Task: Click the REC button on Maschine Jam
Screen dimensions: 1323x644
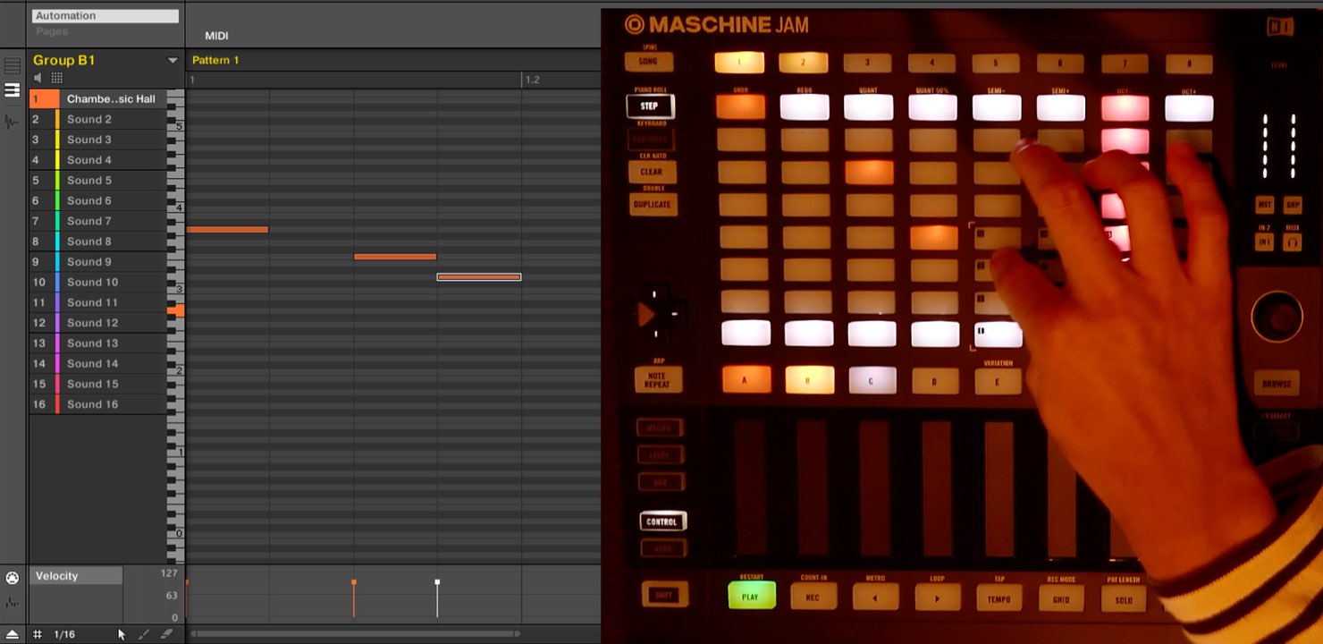Action: point(812,596)
